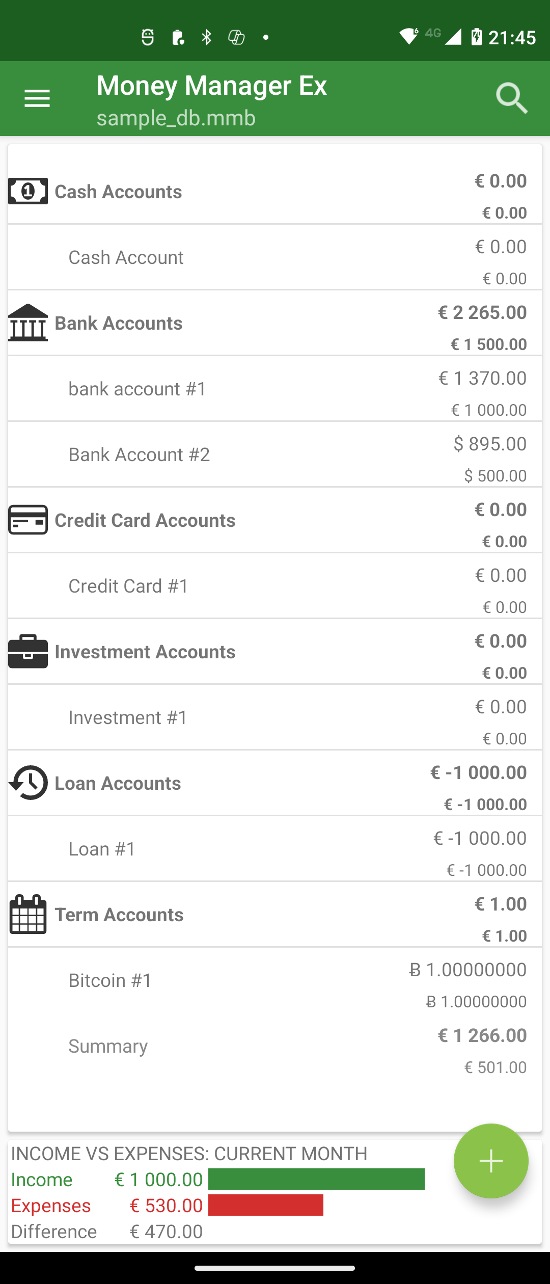550x1284 pixels.
Task: Click the Credit Card Accounts card icon
Action: [28, 520]
